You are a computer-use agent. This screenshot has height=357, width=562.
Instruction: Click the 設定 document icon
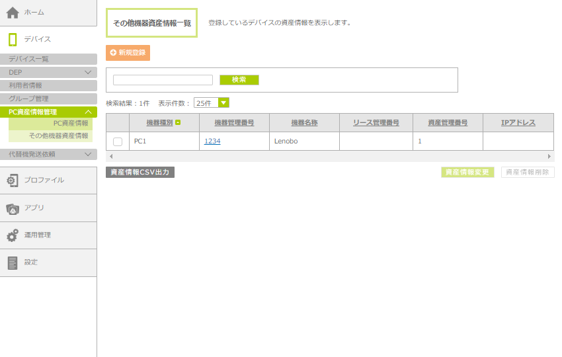(12, 262)
